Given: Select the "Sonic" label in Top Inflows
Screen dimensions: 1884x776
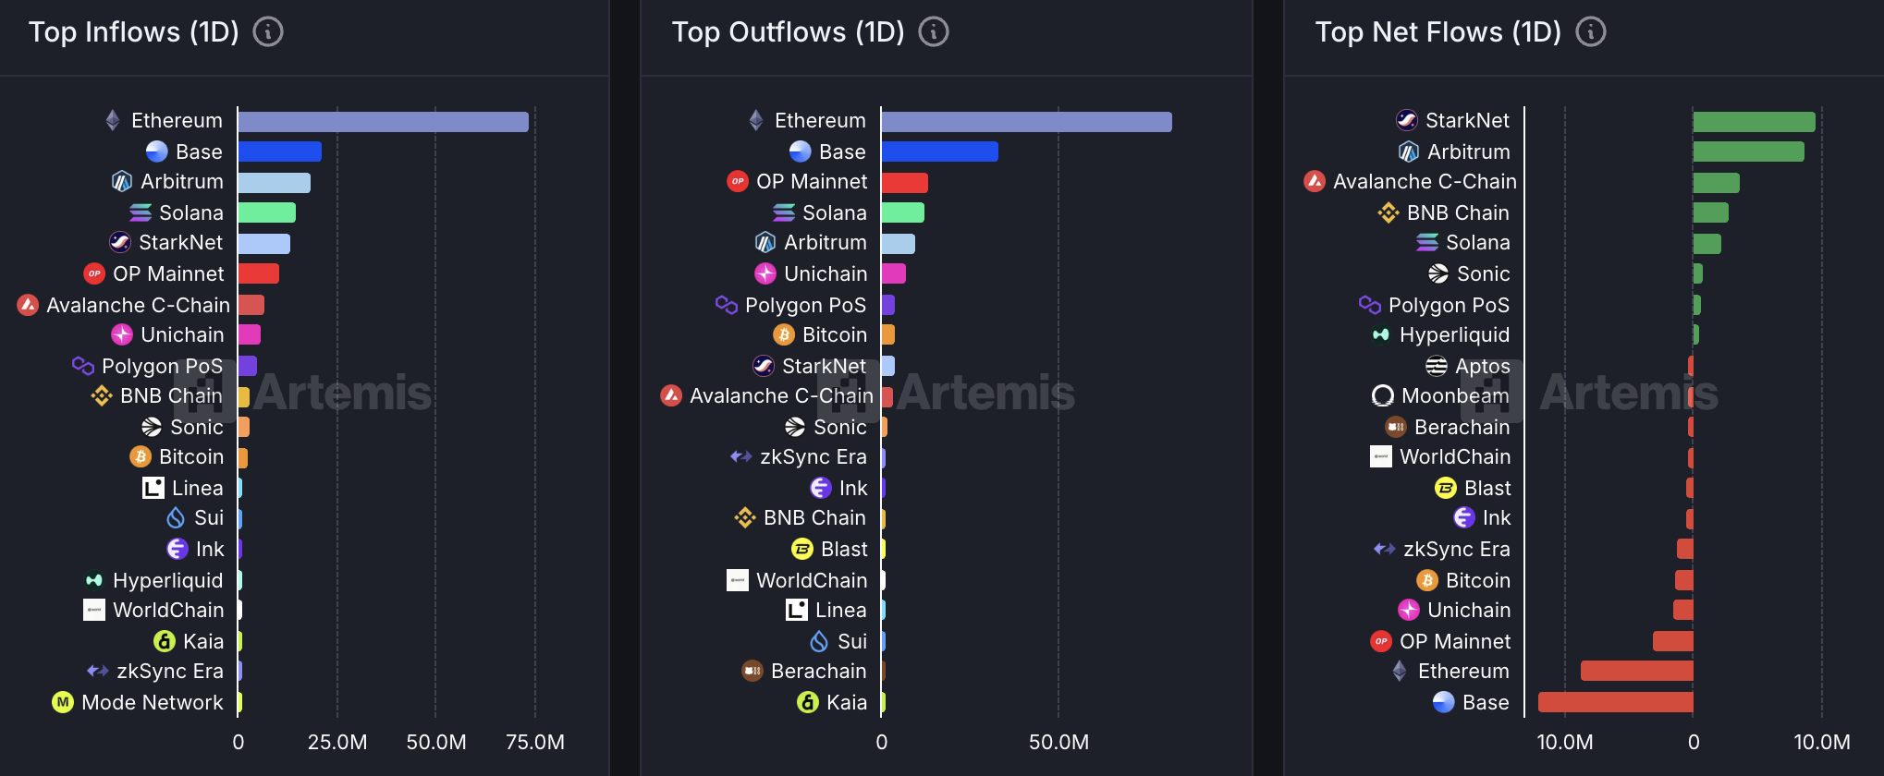Looking at the screenshot, I should [197, 427].
